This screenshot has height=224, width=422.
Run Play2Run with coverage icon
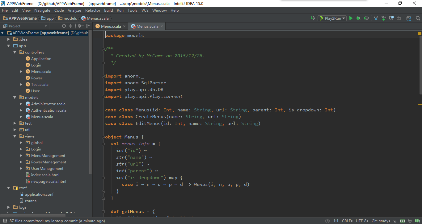click(366, 18)
